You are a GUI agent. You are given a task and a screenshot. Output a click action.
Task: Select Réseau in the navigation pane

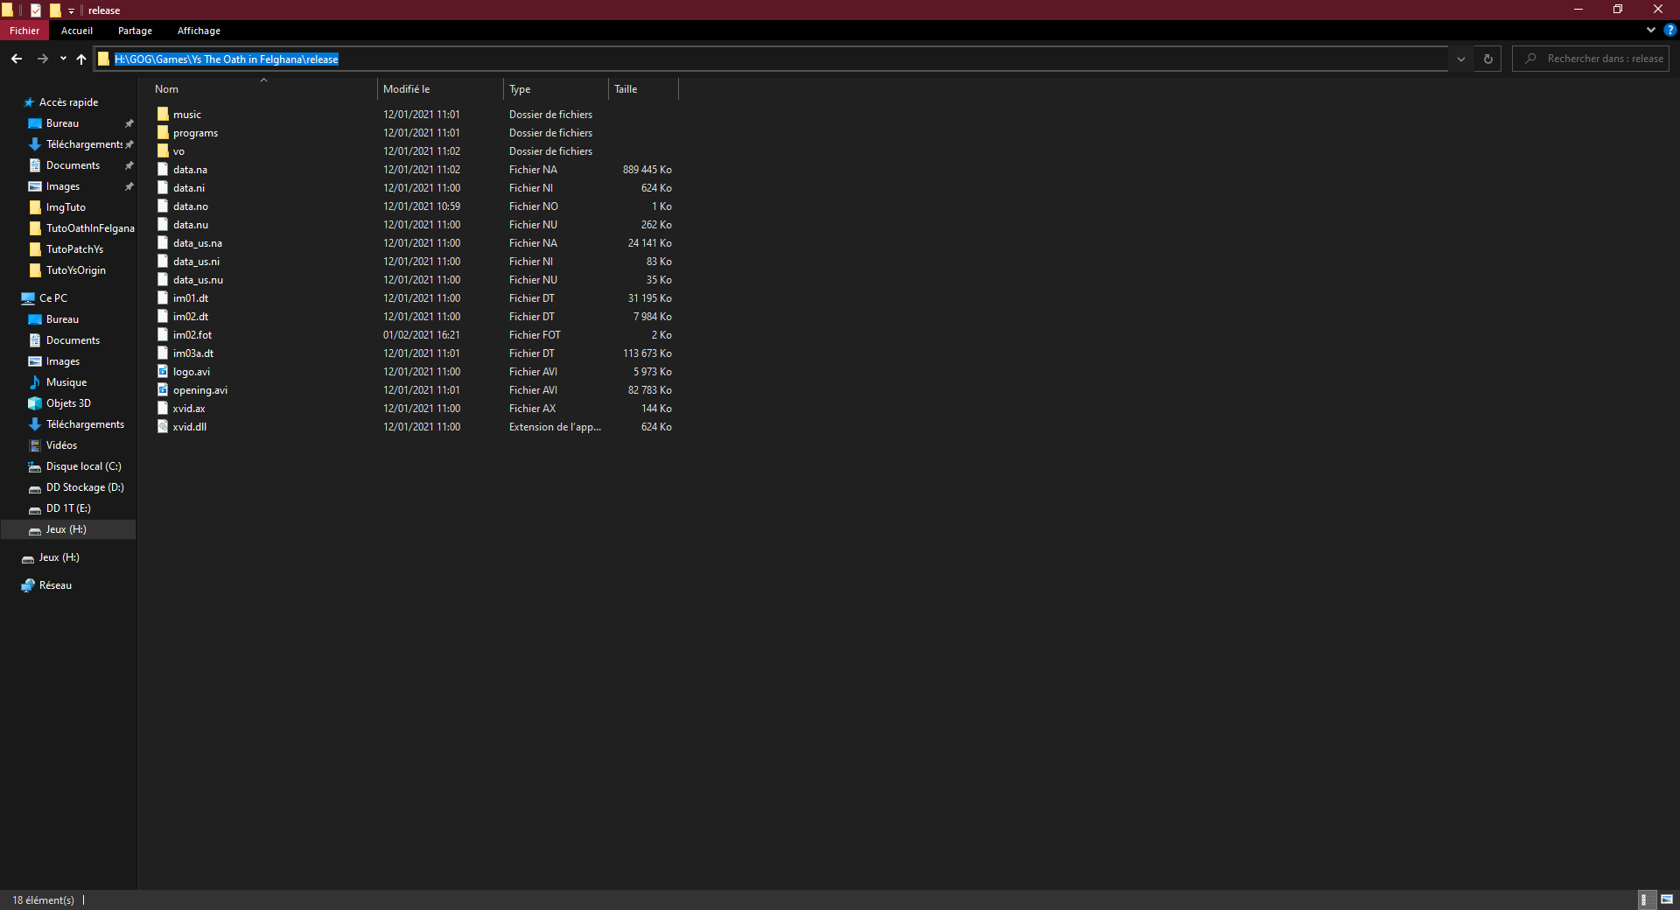(x=55, y=585)
